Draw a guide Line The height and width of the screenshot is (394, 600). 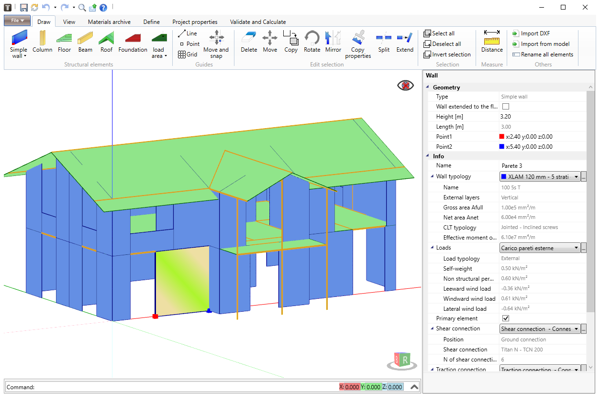coord(187,33)
